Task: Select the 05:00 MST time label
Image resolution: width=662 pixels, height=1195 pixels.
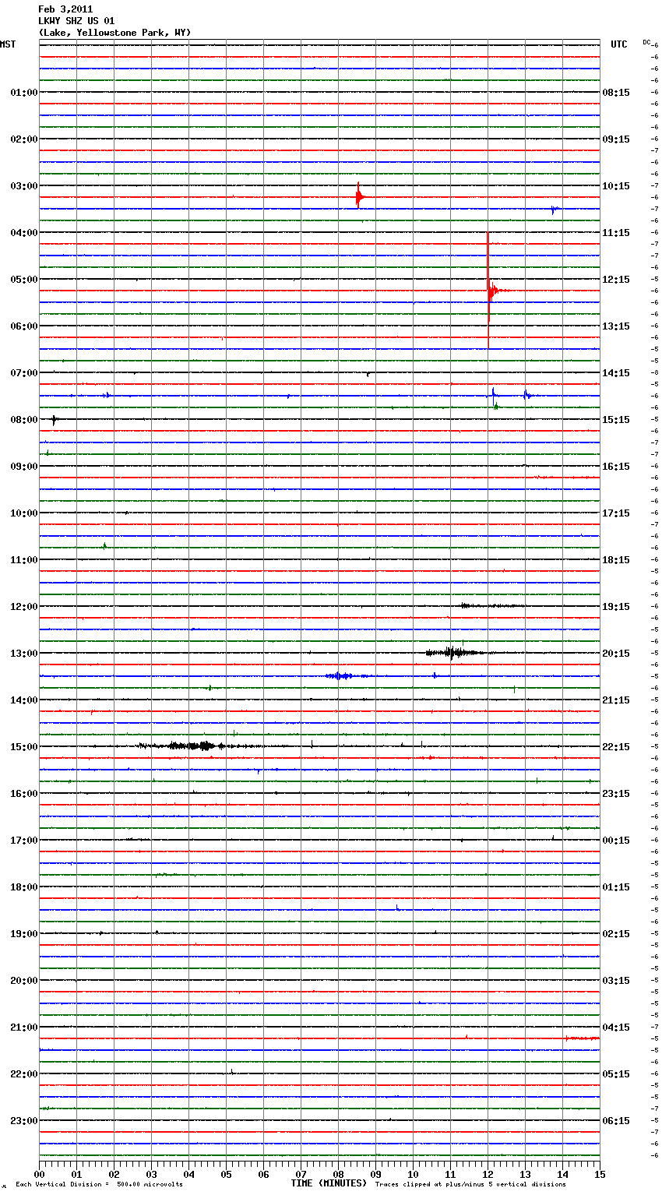Action: (x=24, y=280)
